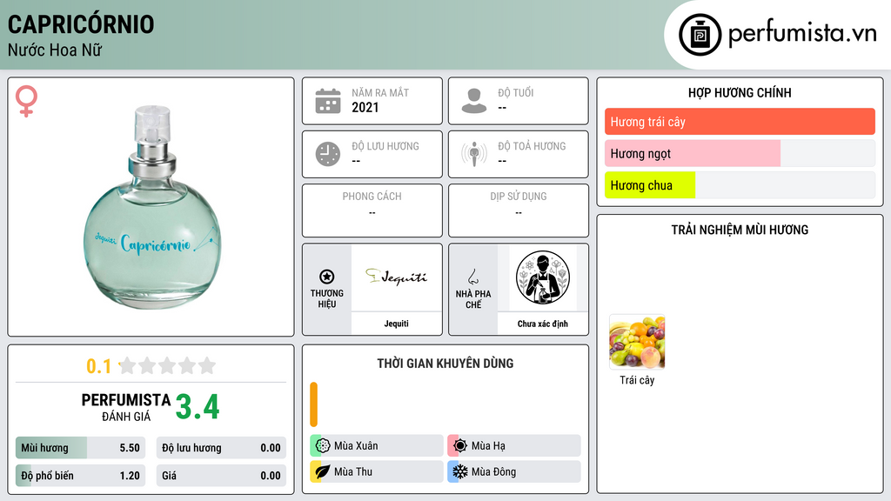Click the Mùa Hạ season label
This screenshot has width=891, height=501.
(488, 446)
